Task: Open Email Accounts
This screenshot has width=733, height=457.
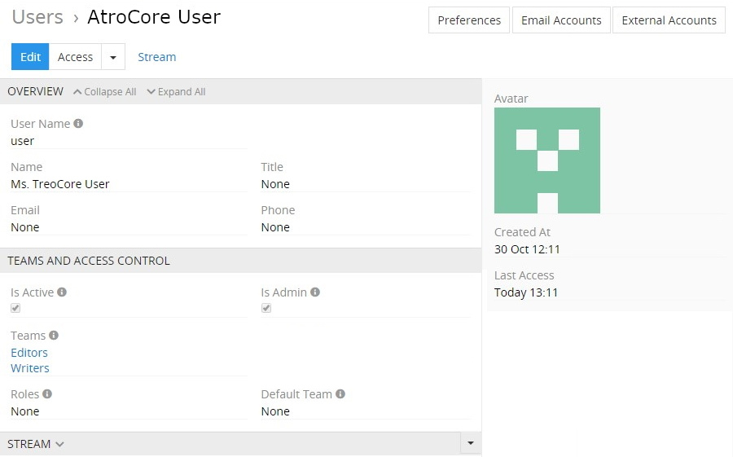Action: pos(561,20)
